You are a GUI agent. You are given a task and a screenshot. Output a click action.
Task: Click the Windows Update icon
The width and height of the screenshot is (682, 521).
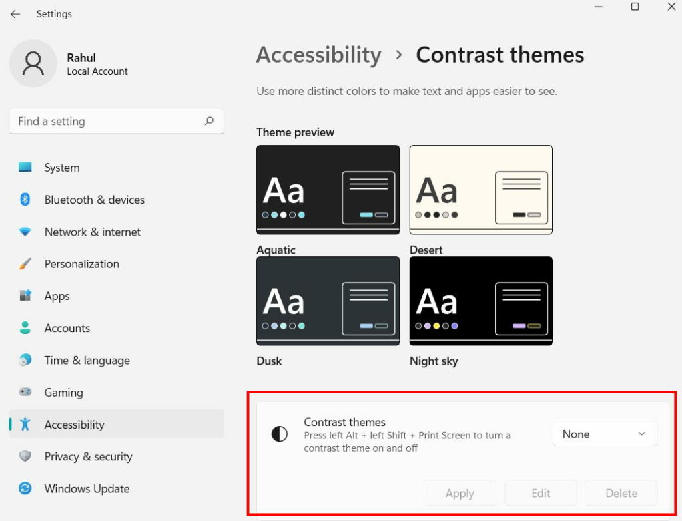(27, 488)
